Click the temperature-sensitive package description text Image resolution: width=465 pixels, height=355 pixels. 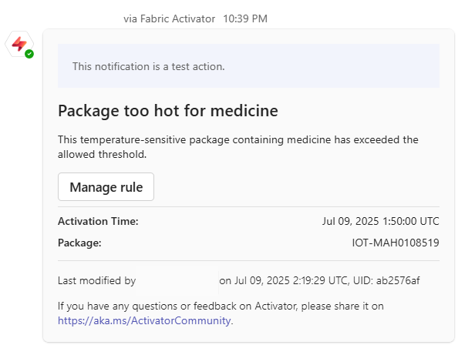[x=238, y=147]
